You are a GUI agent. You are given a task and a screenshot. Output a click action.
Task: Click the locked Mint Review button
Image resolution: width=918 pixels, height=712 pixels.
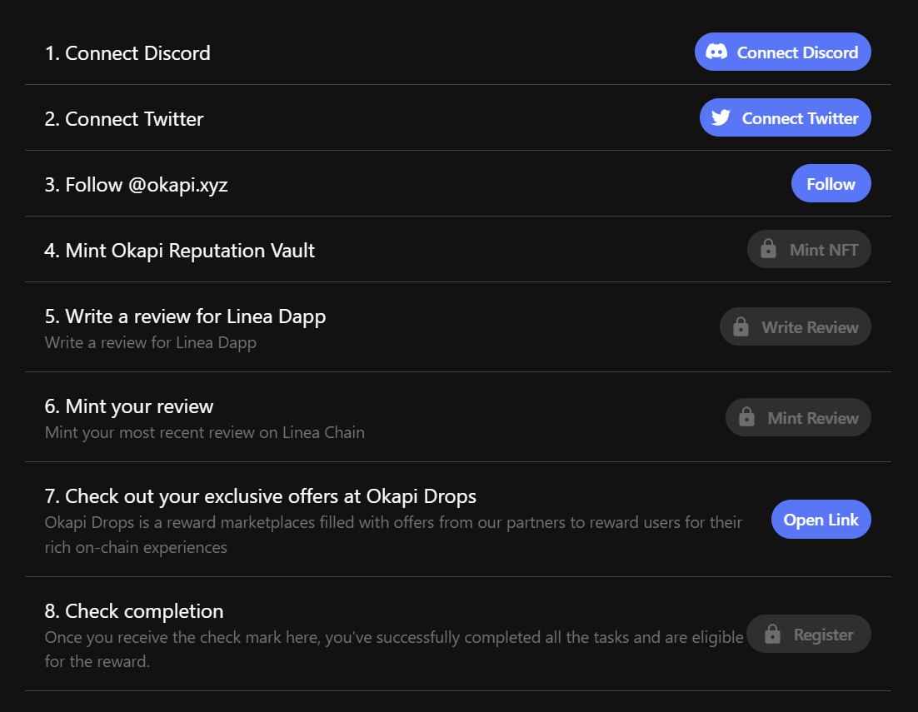(x=798, y=417)
